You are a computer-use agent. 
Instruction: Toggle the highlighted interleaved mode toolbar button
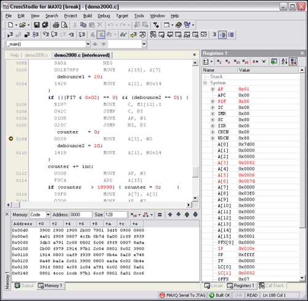click(101, 34)
